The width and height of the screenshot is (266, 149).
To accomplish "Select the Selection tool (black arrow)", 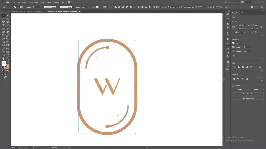I will [3, 16].
